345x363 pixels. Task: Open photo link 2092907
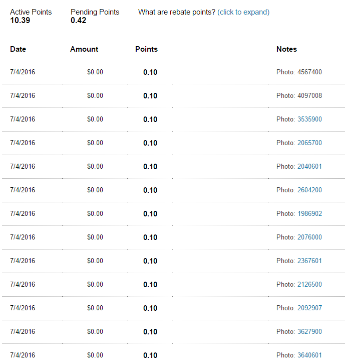(309, 308)
